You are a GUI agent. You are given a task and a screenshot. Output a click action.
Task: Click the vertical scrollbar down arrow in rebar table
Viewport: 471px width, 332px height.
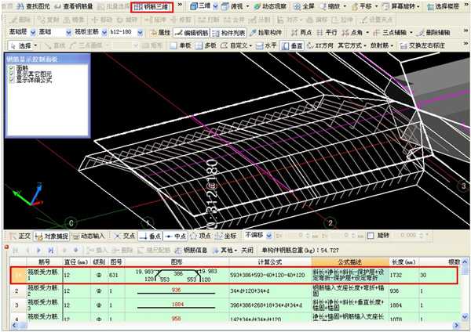pos(465,316)
